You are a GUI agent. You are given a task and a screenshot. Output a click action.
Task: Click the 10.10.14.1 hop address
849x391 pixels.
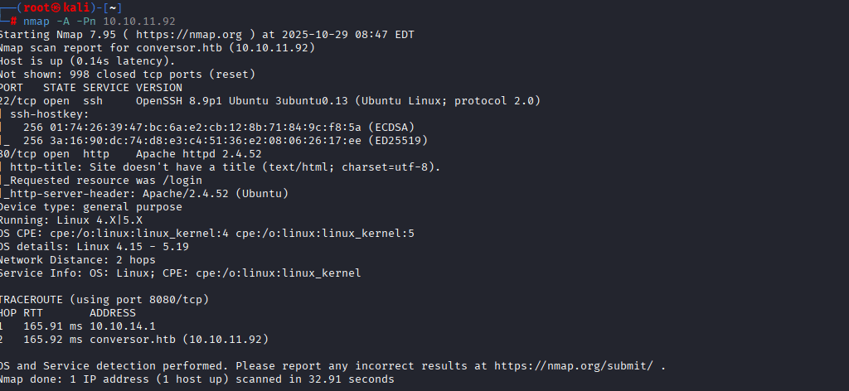click(x=123, y=326)
